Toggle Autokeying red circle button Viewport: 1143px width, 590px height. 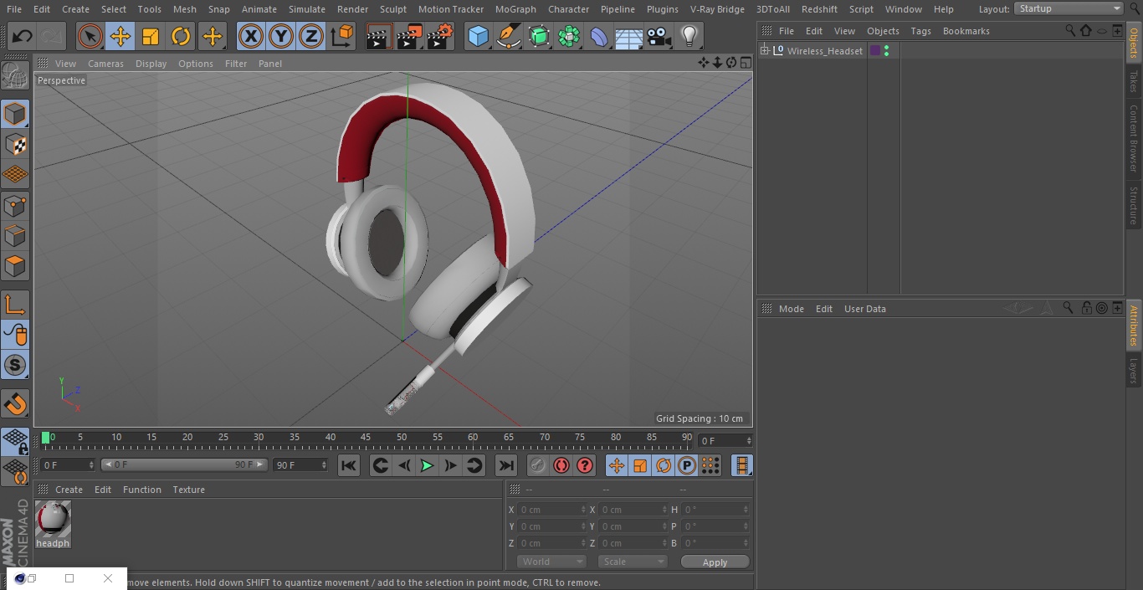click(561, 465)
